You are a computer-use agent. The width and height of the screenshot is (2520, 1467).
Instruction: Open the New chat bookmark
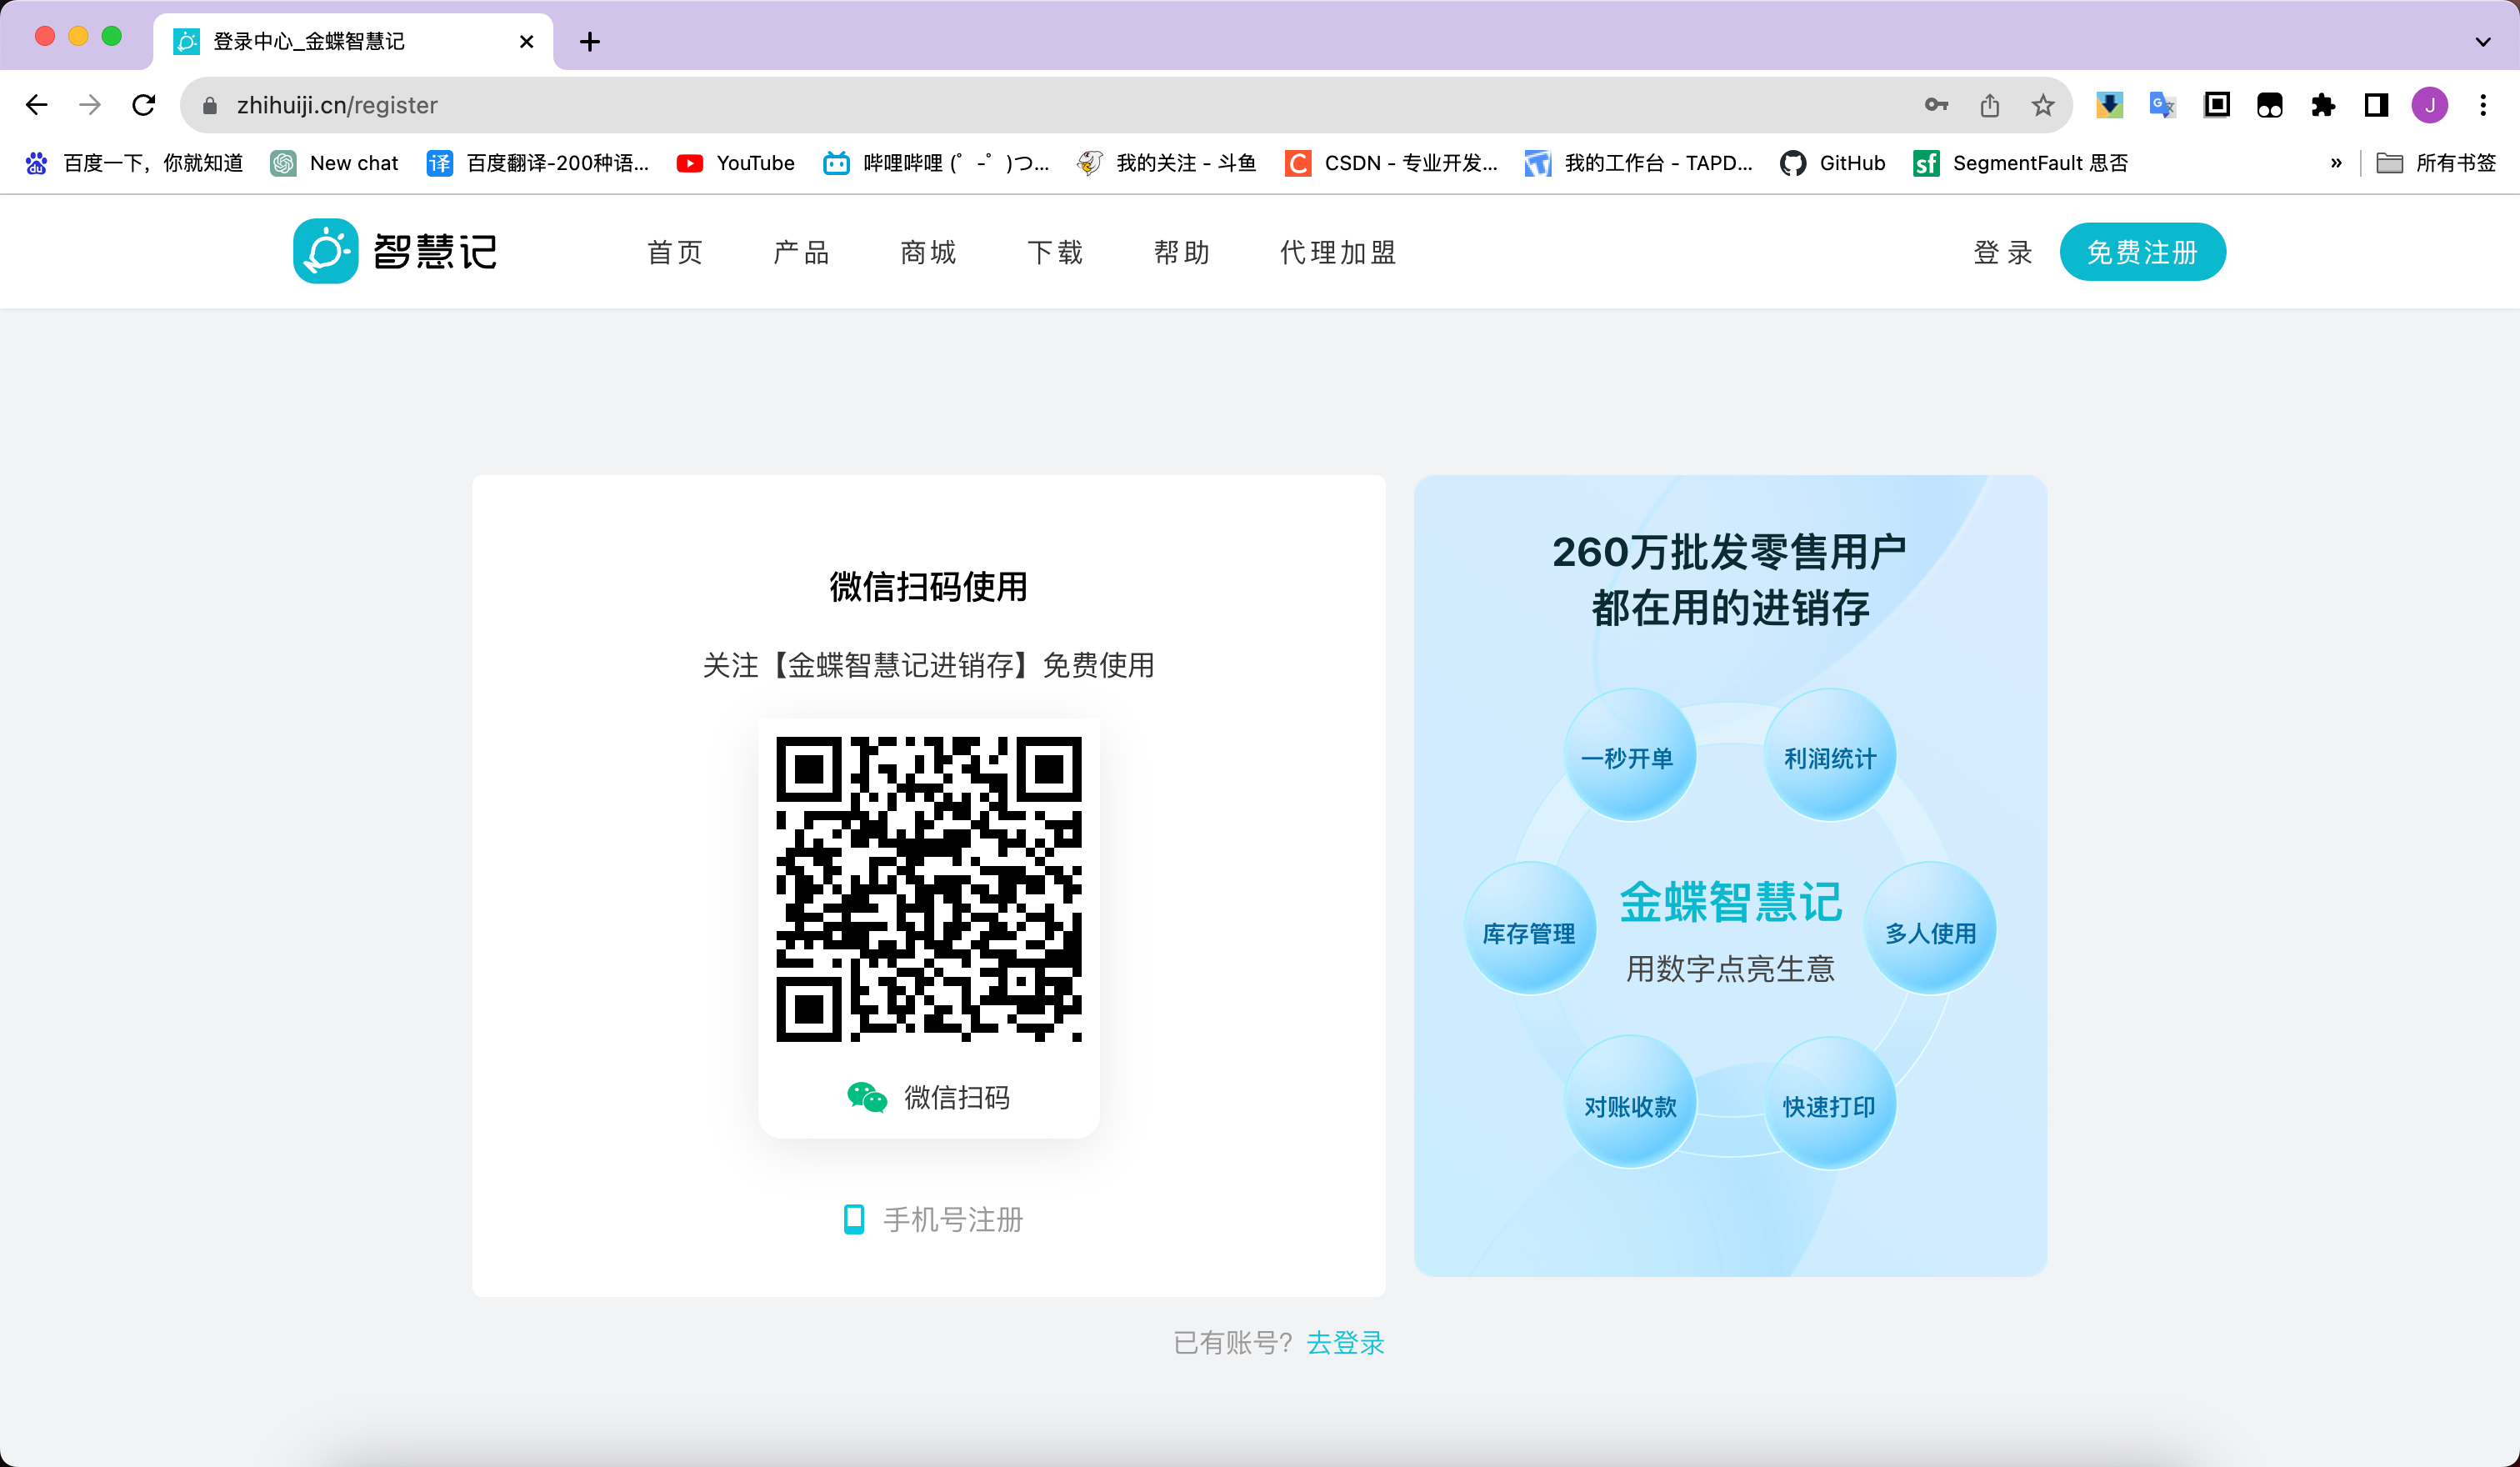coord(334,163)
